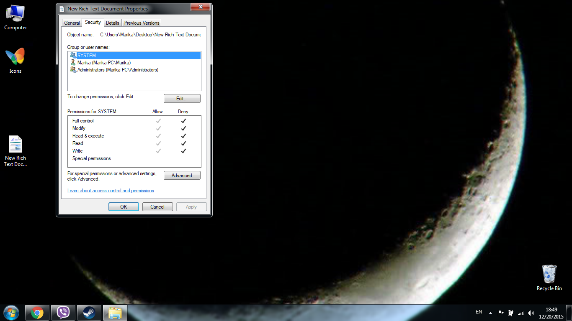Click the Administrators group icon in the list
The image size is (572, 321).
[73, 70]
